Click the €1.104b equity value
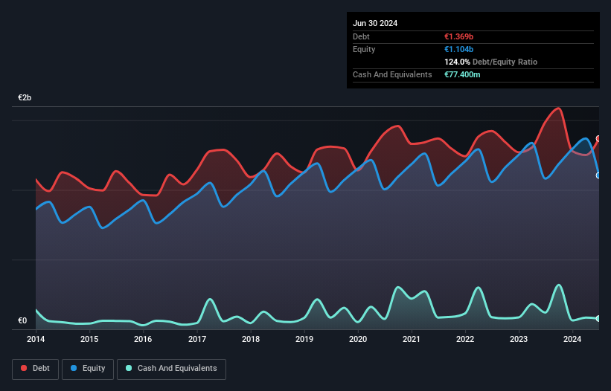The height and width of the screenshot is (391, 611). click(458, 49)
